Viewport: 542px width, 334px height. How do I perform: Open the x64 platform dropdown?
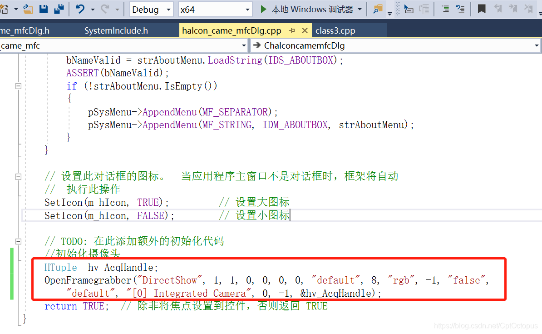pos(215,10)
